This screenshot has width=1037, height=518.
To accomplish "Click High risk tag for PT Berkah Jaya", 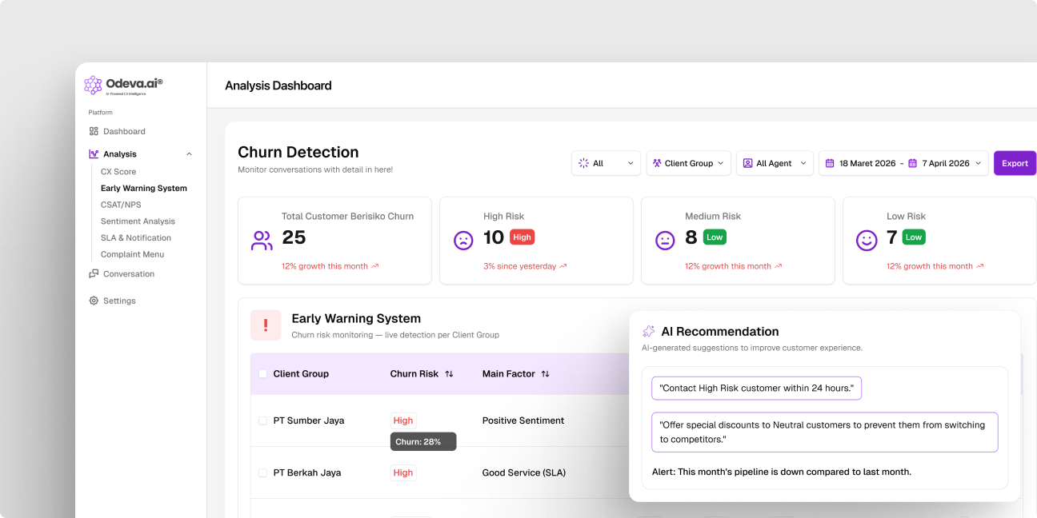I will click(x=403, y=472).
